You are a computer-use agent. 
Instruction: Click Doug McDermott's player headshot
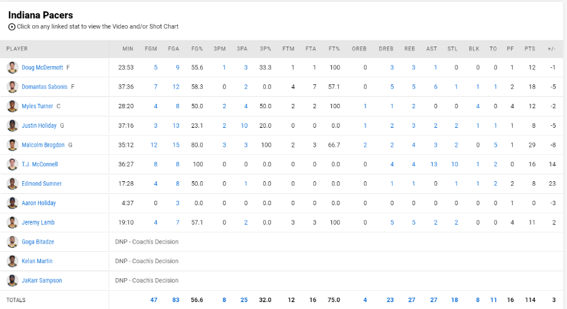tap(13, 67)
